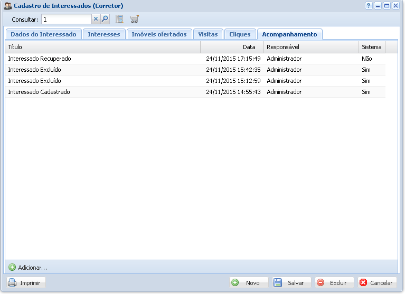This screenshot has width=405, height=294.
Task: Select the Visitas tab
Action: 208,34
